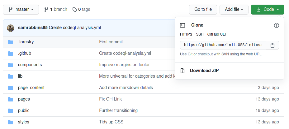
Task: Click the help question mark icon in Clone
Action: [x=277, y=25]
